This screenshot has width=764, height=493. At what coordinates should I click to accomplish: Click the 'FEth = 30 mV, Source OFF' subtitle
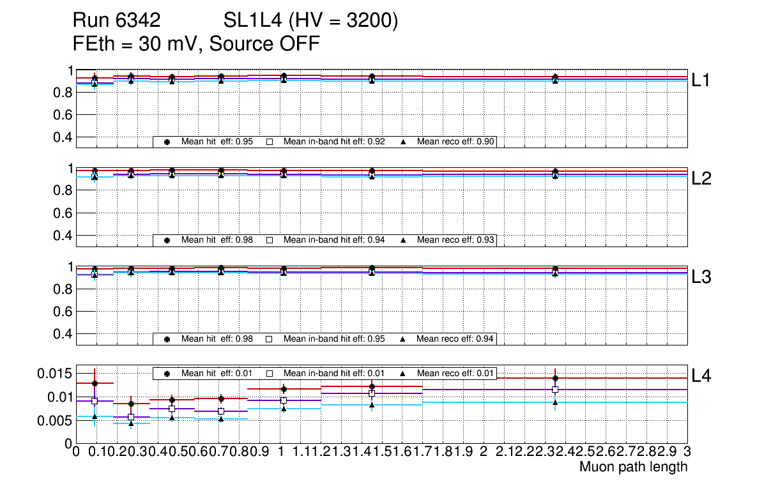click(x=196, y=43)
